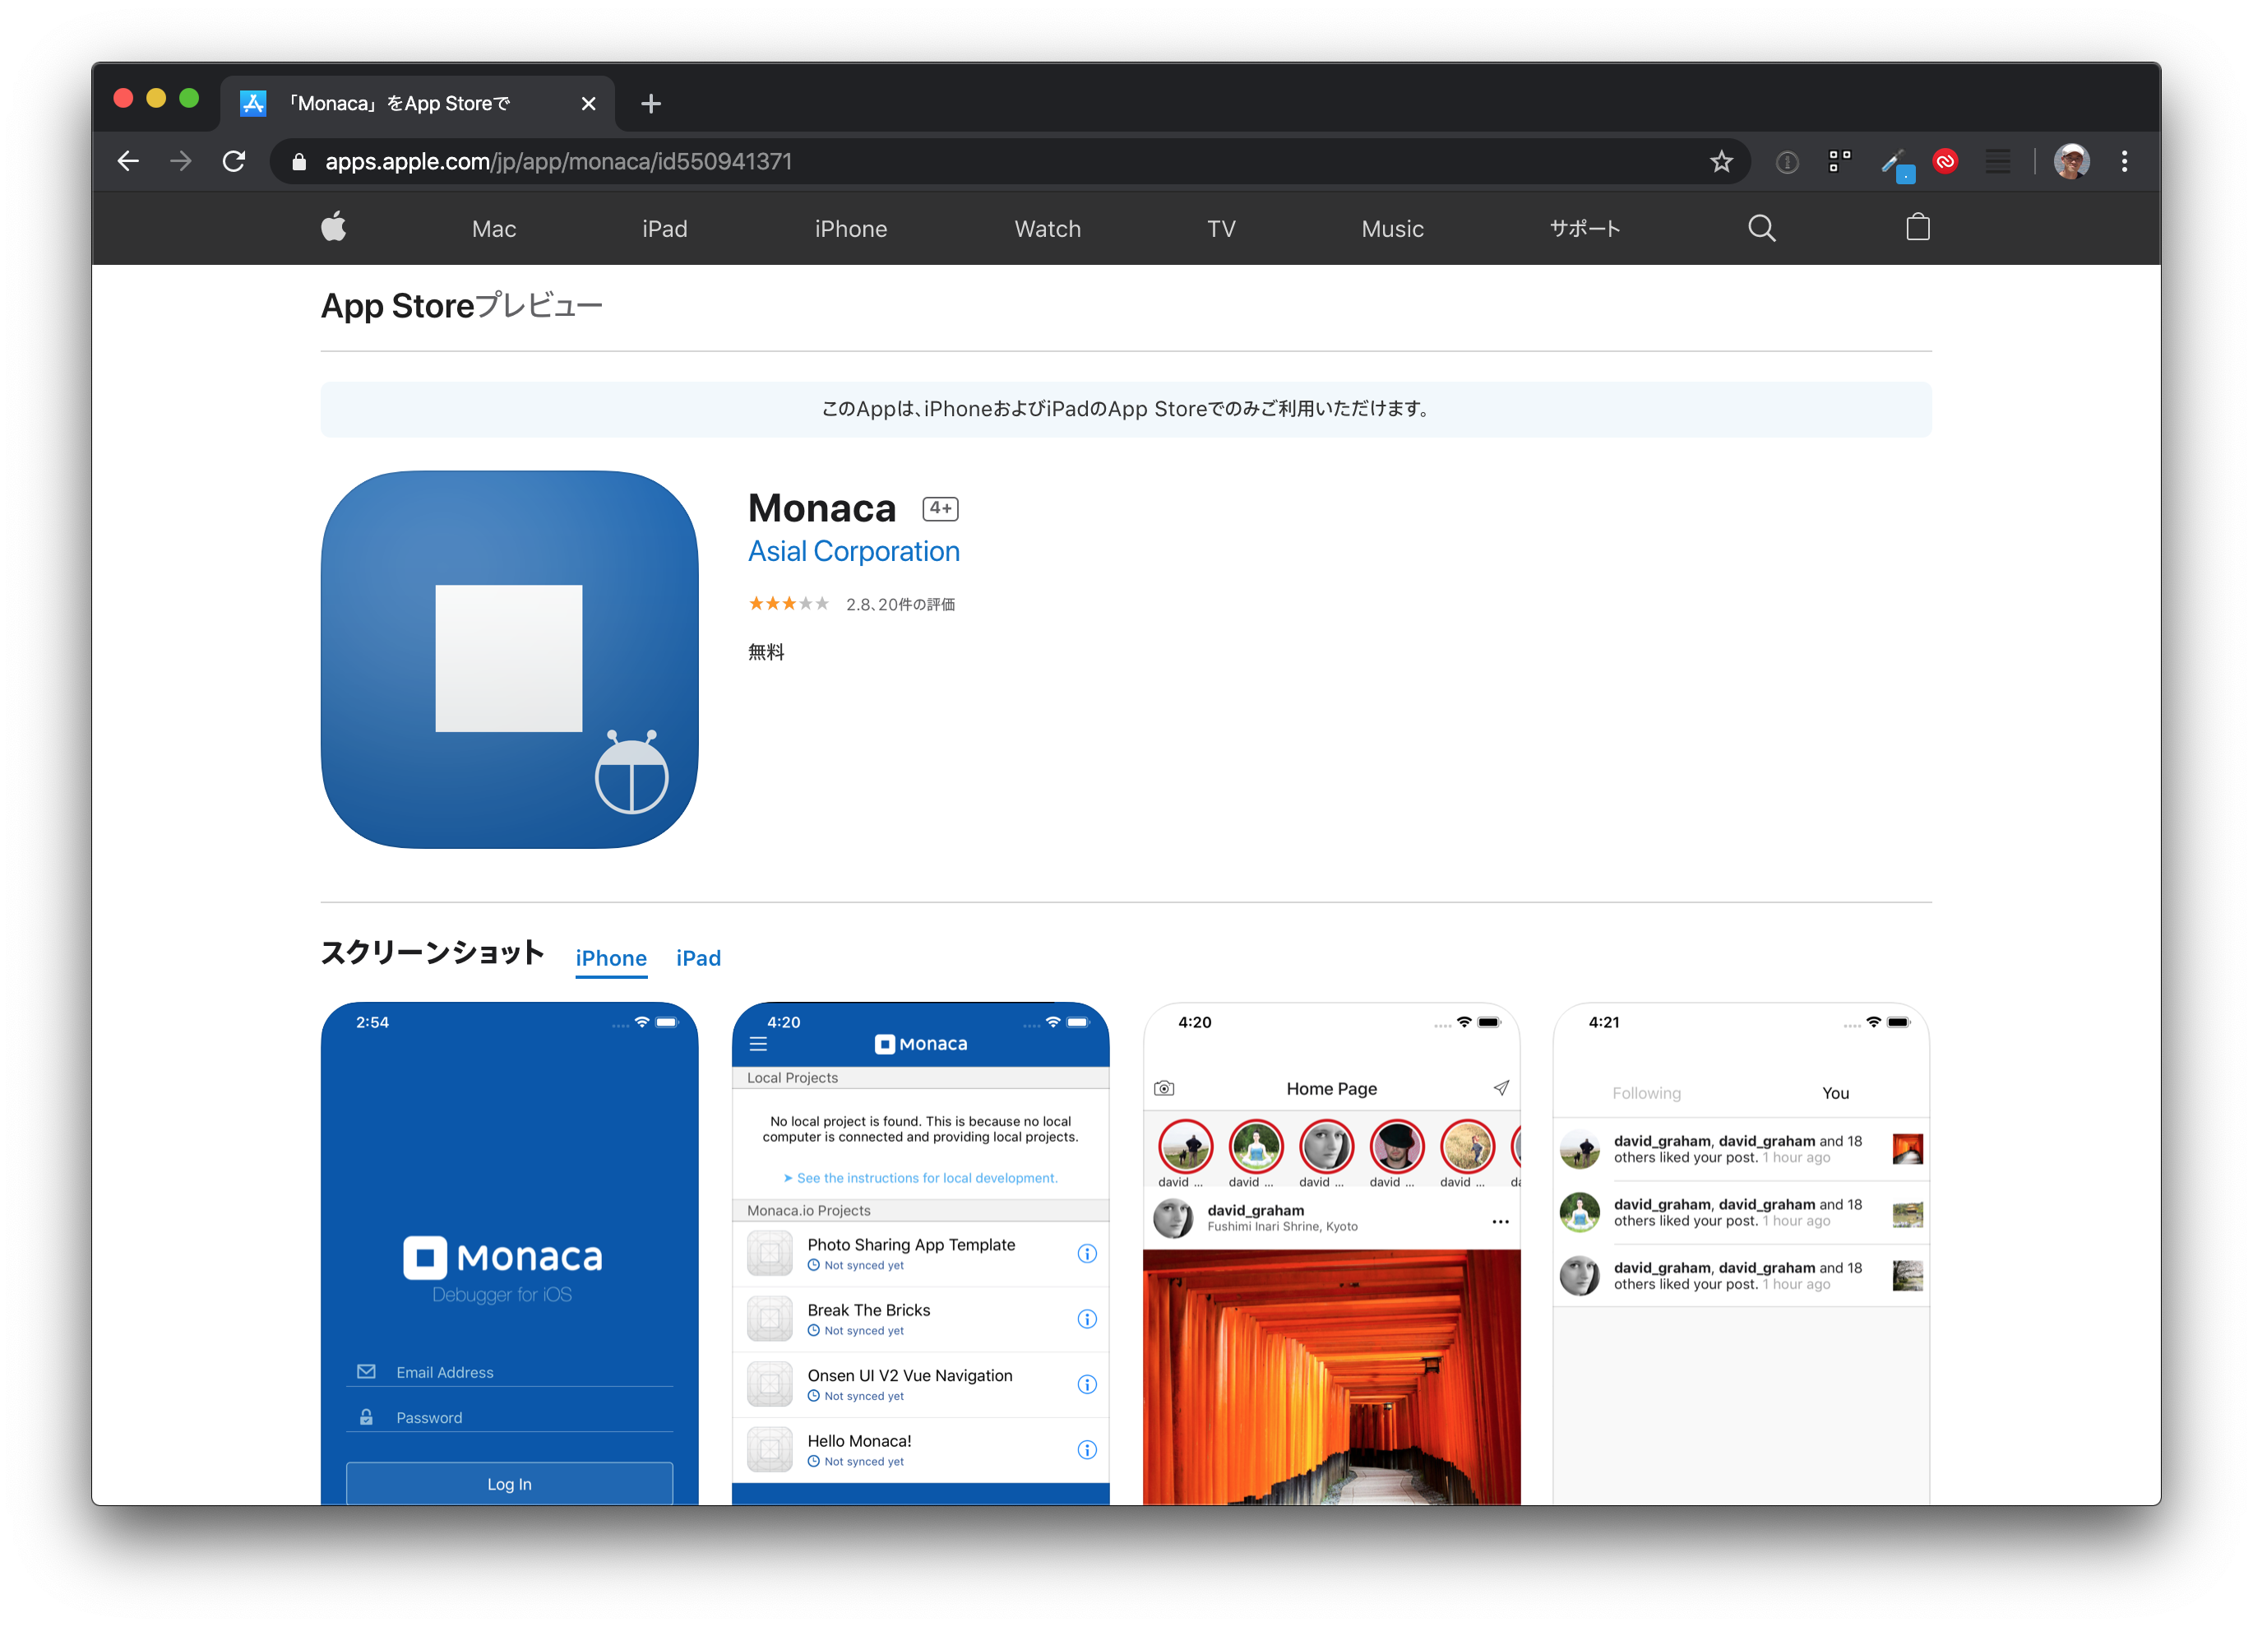Image resolution: width=2253 pixels, height=1627 pixels.
Task: Open the Apple site search icon
Action: (1761, 229)
